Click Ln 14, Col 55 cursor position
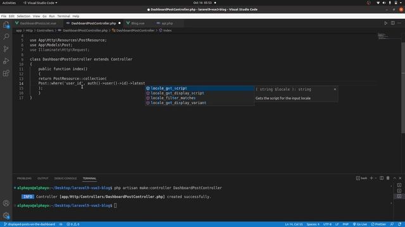The height and width of the screenshot is (227, 405). pos(294,224)
